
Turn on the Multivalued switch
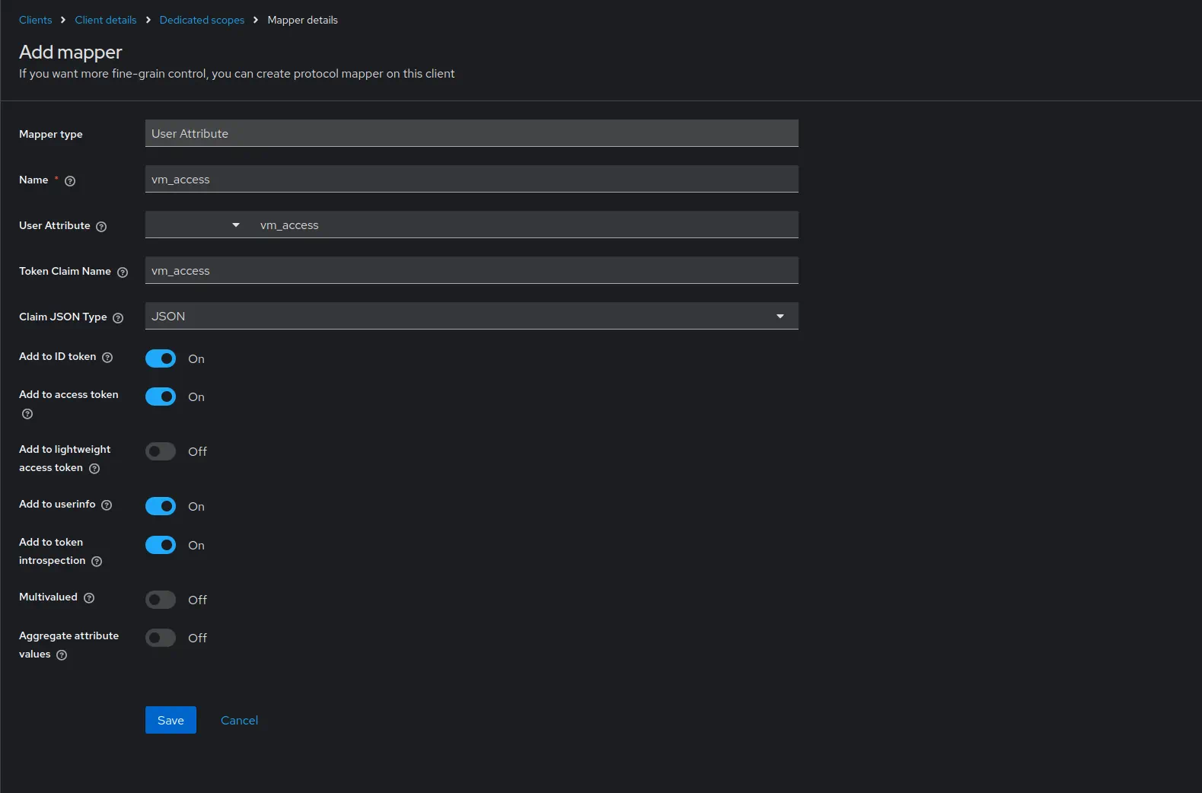161,600
